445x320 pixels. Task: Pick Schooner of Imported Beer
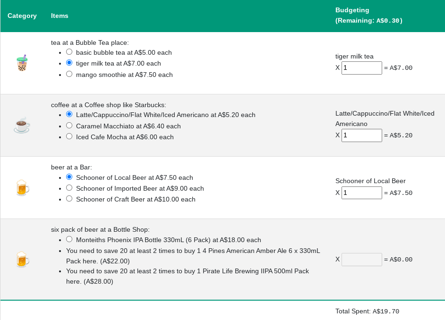69,188
